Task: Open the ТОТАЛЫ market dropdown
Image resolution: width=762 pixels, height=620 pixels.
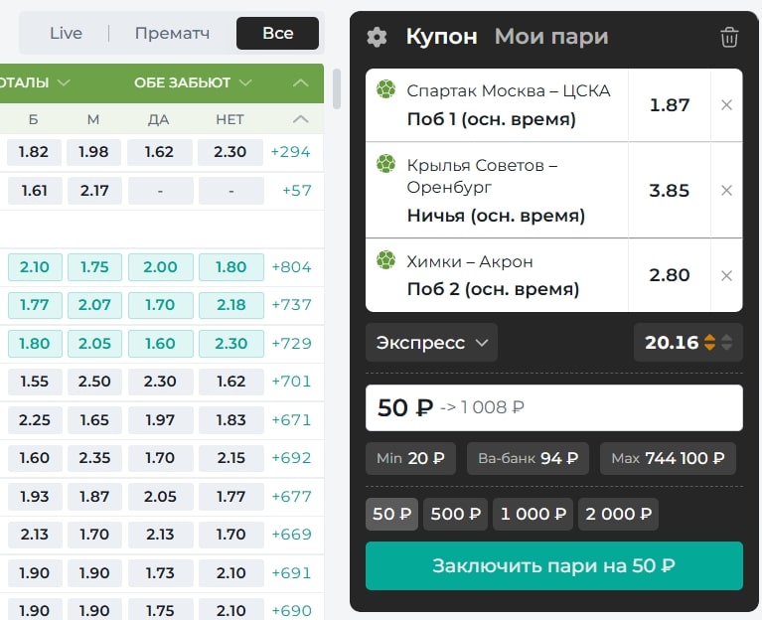Action: pos(35,82)
